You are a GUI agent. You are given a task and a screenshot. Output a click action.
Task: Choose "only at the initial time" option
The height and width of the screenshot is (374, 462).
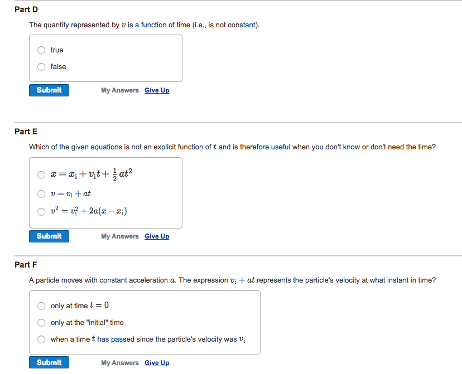(x=41, y=322)
